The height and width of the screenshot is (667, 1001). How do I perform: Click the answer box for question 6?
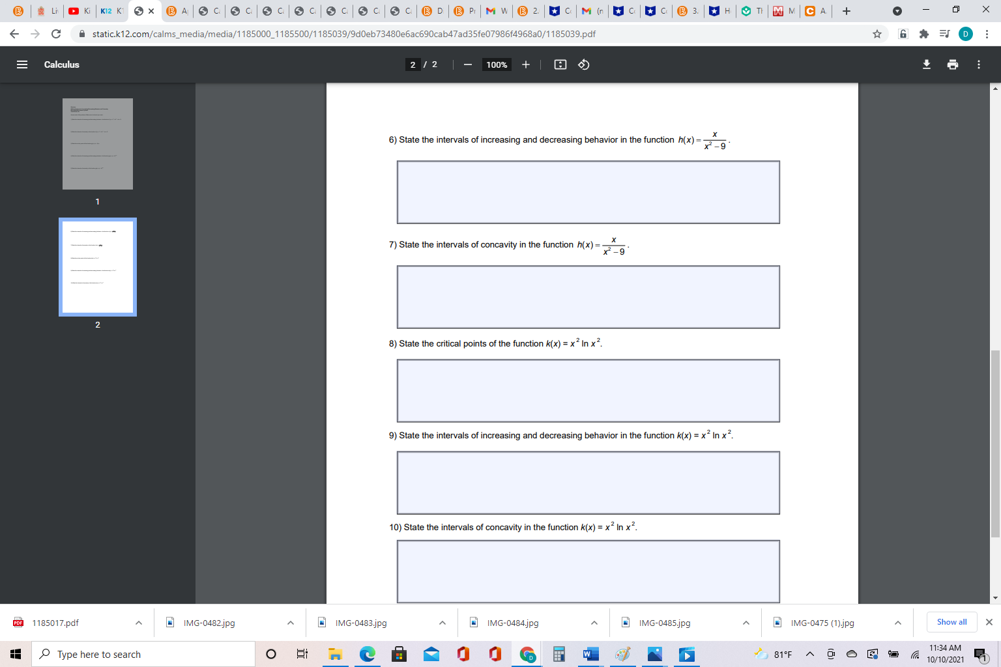pyautogui.click(x=588, y=192)
